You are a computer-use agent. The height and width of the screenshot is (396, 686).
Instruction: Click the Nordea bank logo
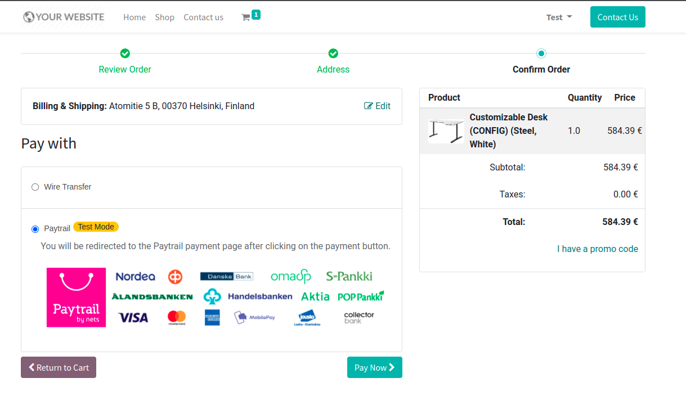[x=135, y=276]
